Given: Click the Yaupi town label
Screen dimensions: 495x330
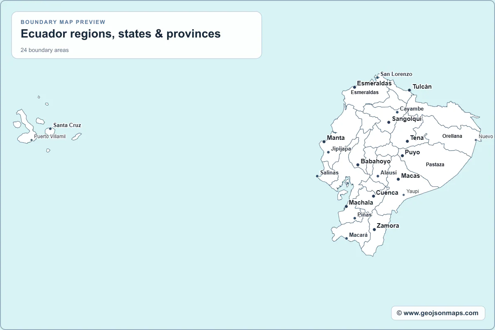Looking at the screenshot, I should (x=413, y=191).
